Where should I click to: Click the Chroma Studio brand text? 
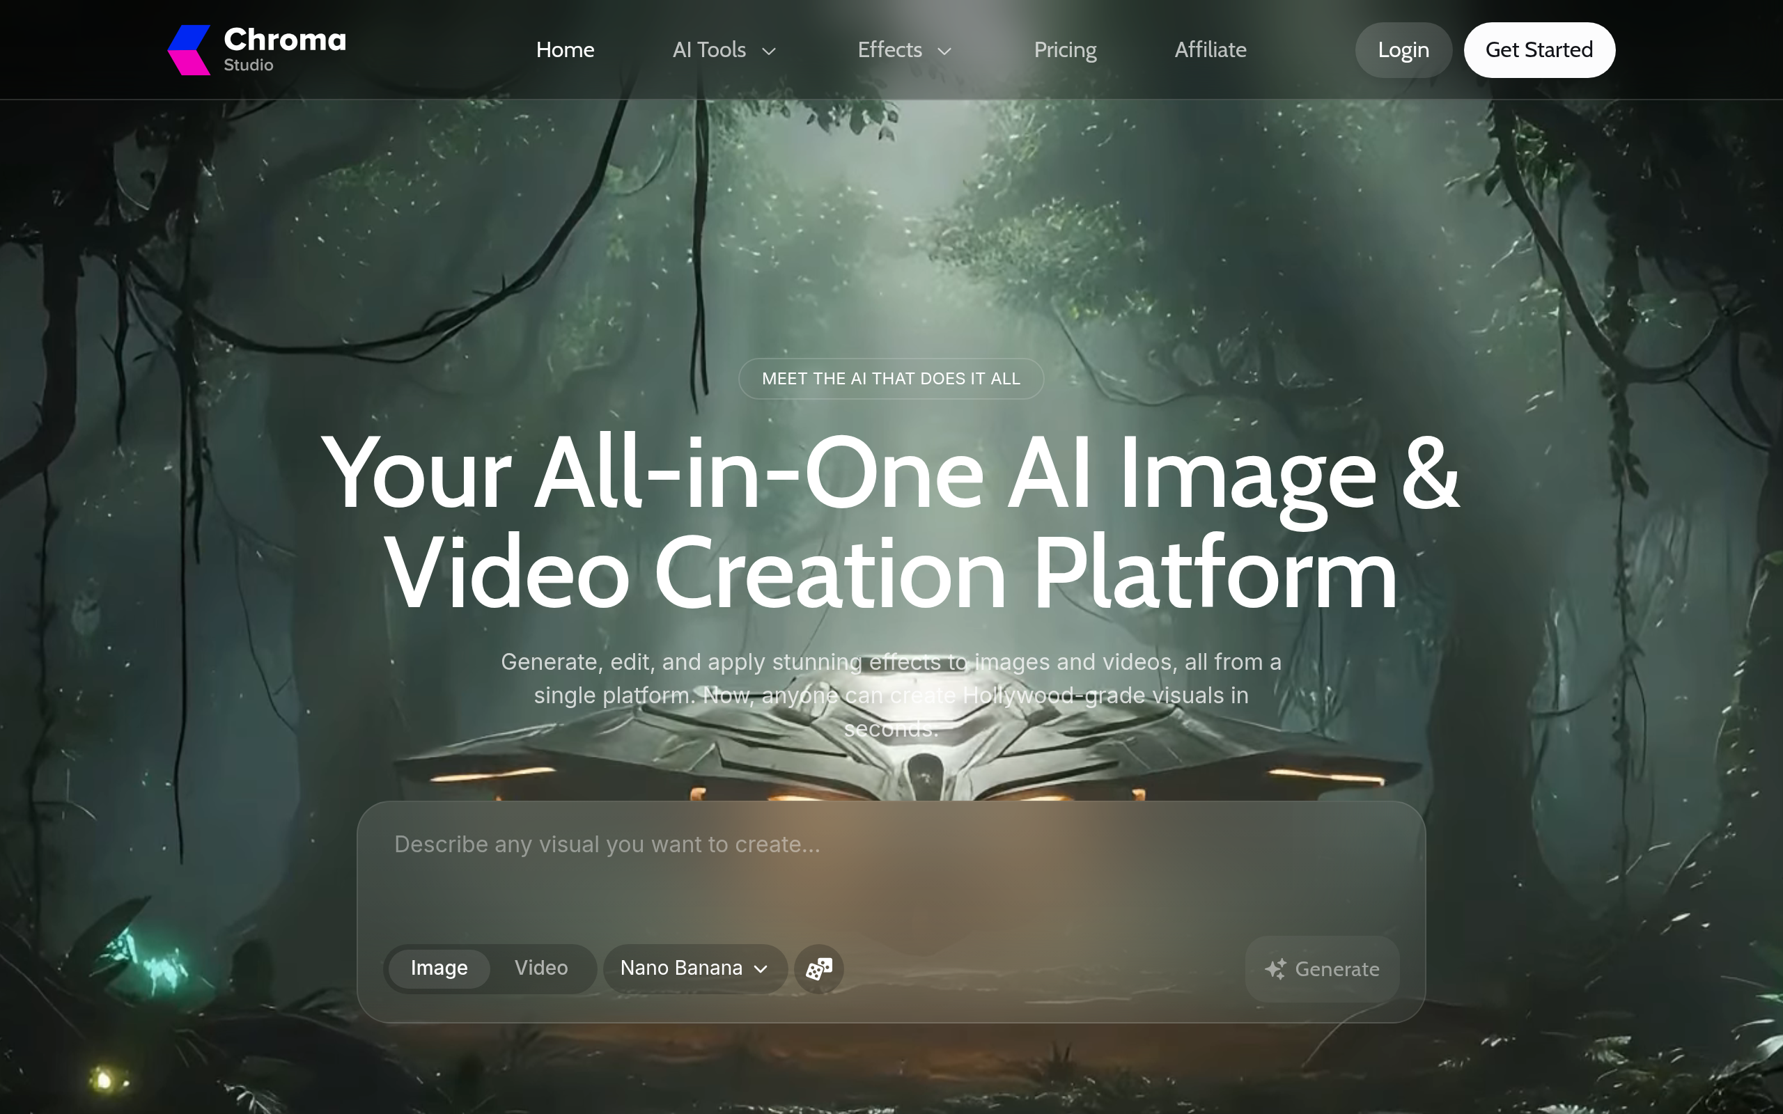pos(285,49)
